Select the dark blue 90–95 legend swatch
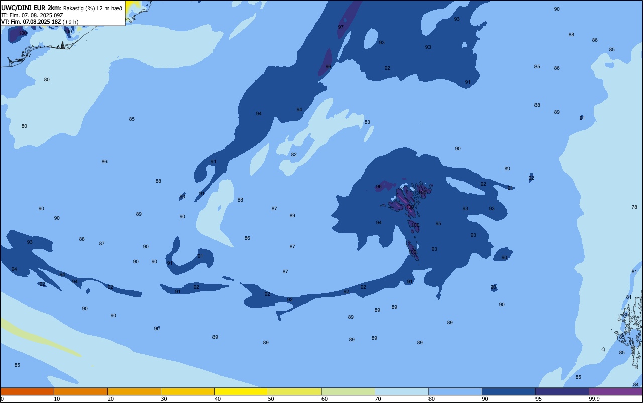The height and width of the screenshot is (403, 643). 508,391
